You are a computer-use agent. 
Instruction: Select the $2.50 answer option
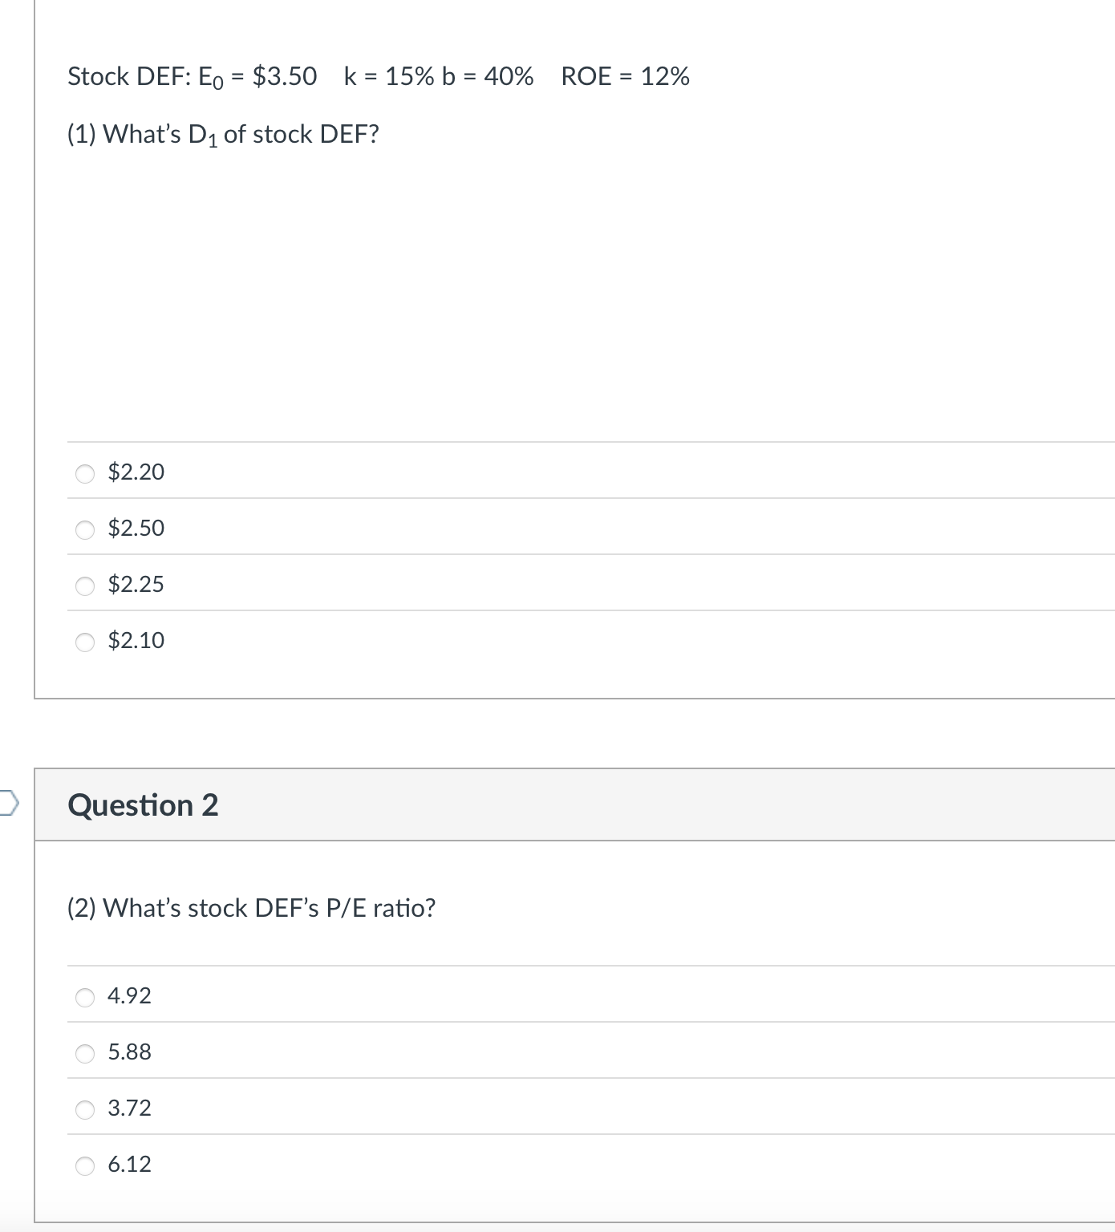point(135,528)
